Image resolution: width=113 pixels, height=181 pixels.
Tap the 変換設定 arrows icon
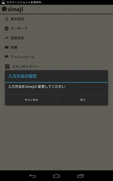pyautogui.click(x=6, y=38)
